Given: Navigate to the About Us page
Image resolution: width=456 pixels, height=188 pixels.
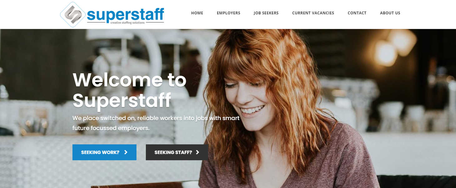Looking at the screenshot, I should pyautogui.click(x=390, y=13).
